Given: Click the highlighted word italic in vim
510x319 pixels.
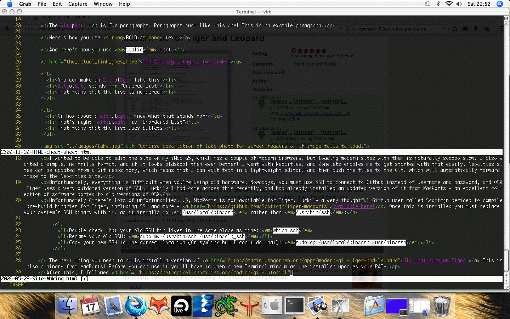Looking at the screenshot, I should point(134,50).
